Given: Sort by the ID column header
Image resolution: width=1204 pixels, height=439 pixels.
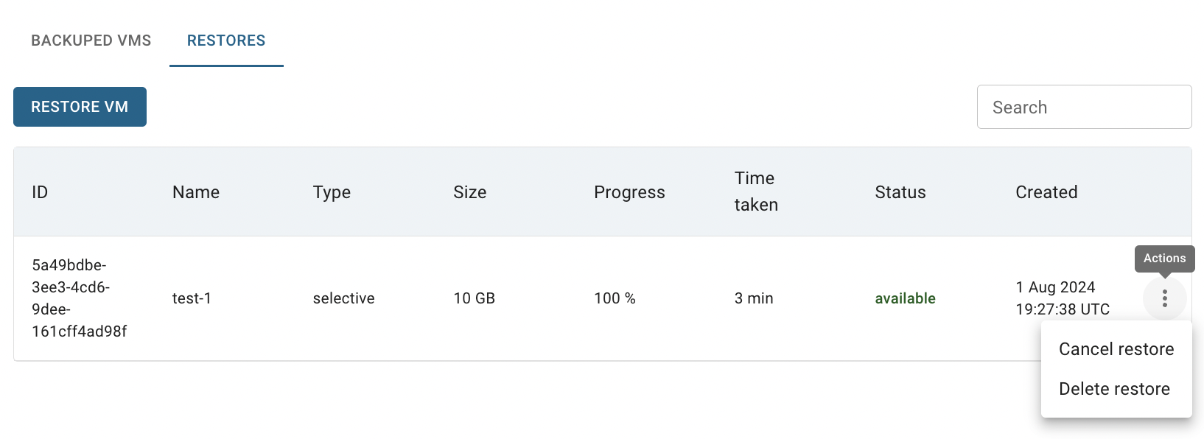Looking at the screenshot, I should 40,192.
